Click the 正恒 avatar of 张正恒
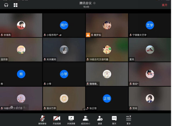The width and height of the screenshot is (172, 126). [107, 99]
